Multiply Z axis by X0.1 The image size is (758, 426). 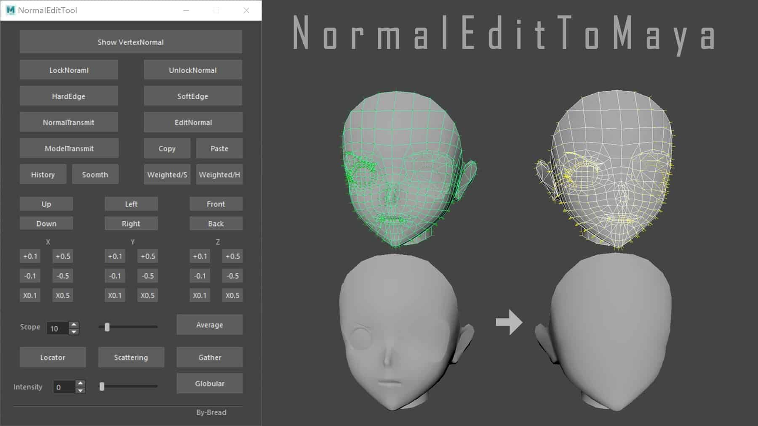[x=200, y=295]
